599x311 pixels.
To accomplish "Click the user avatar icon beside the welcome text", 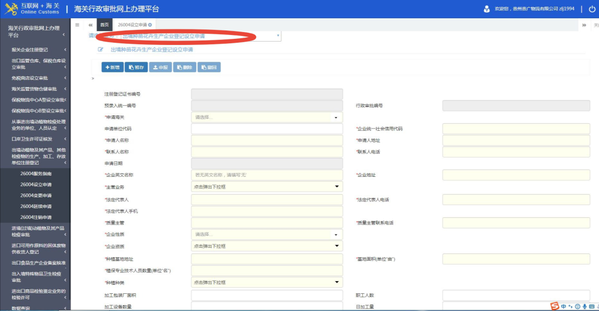I will 486,9.
